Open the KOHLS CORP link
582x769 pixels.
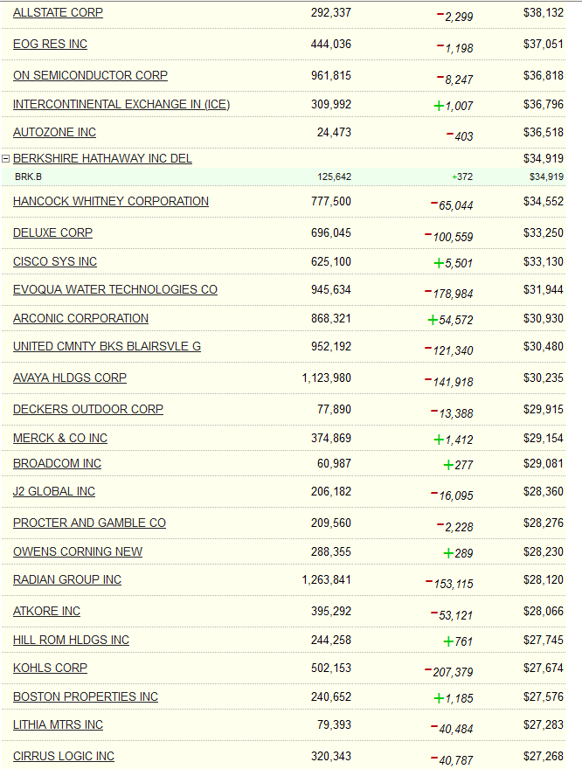click(x=50, y=669)
